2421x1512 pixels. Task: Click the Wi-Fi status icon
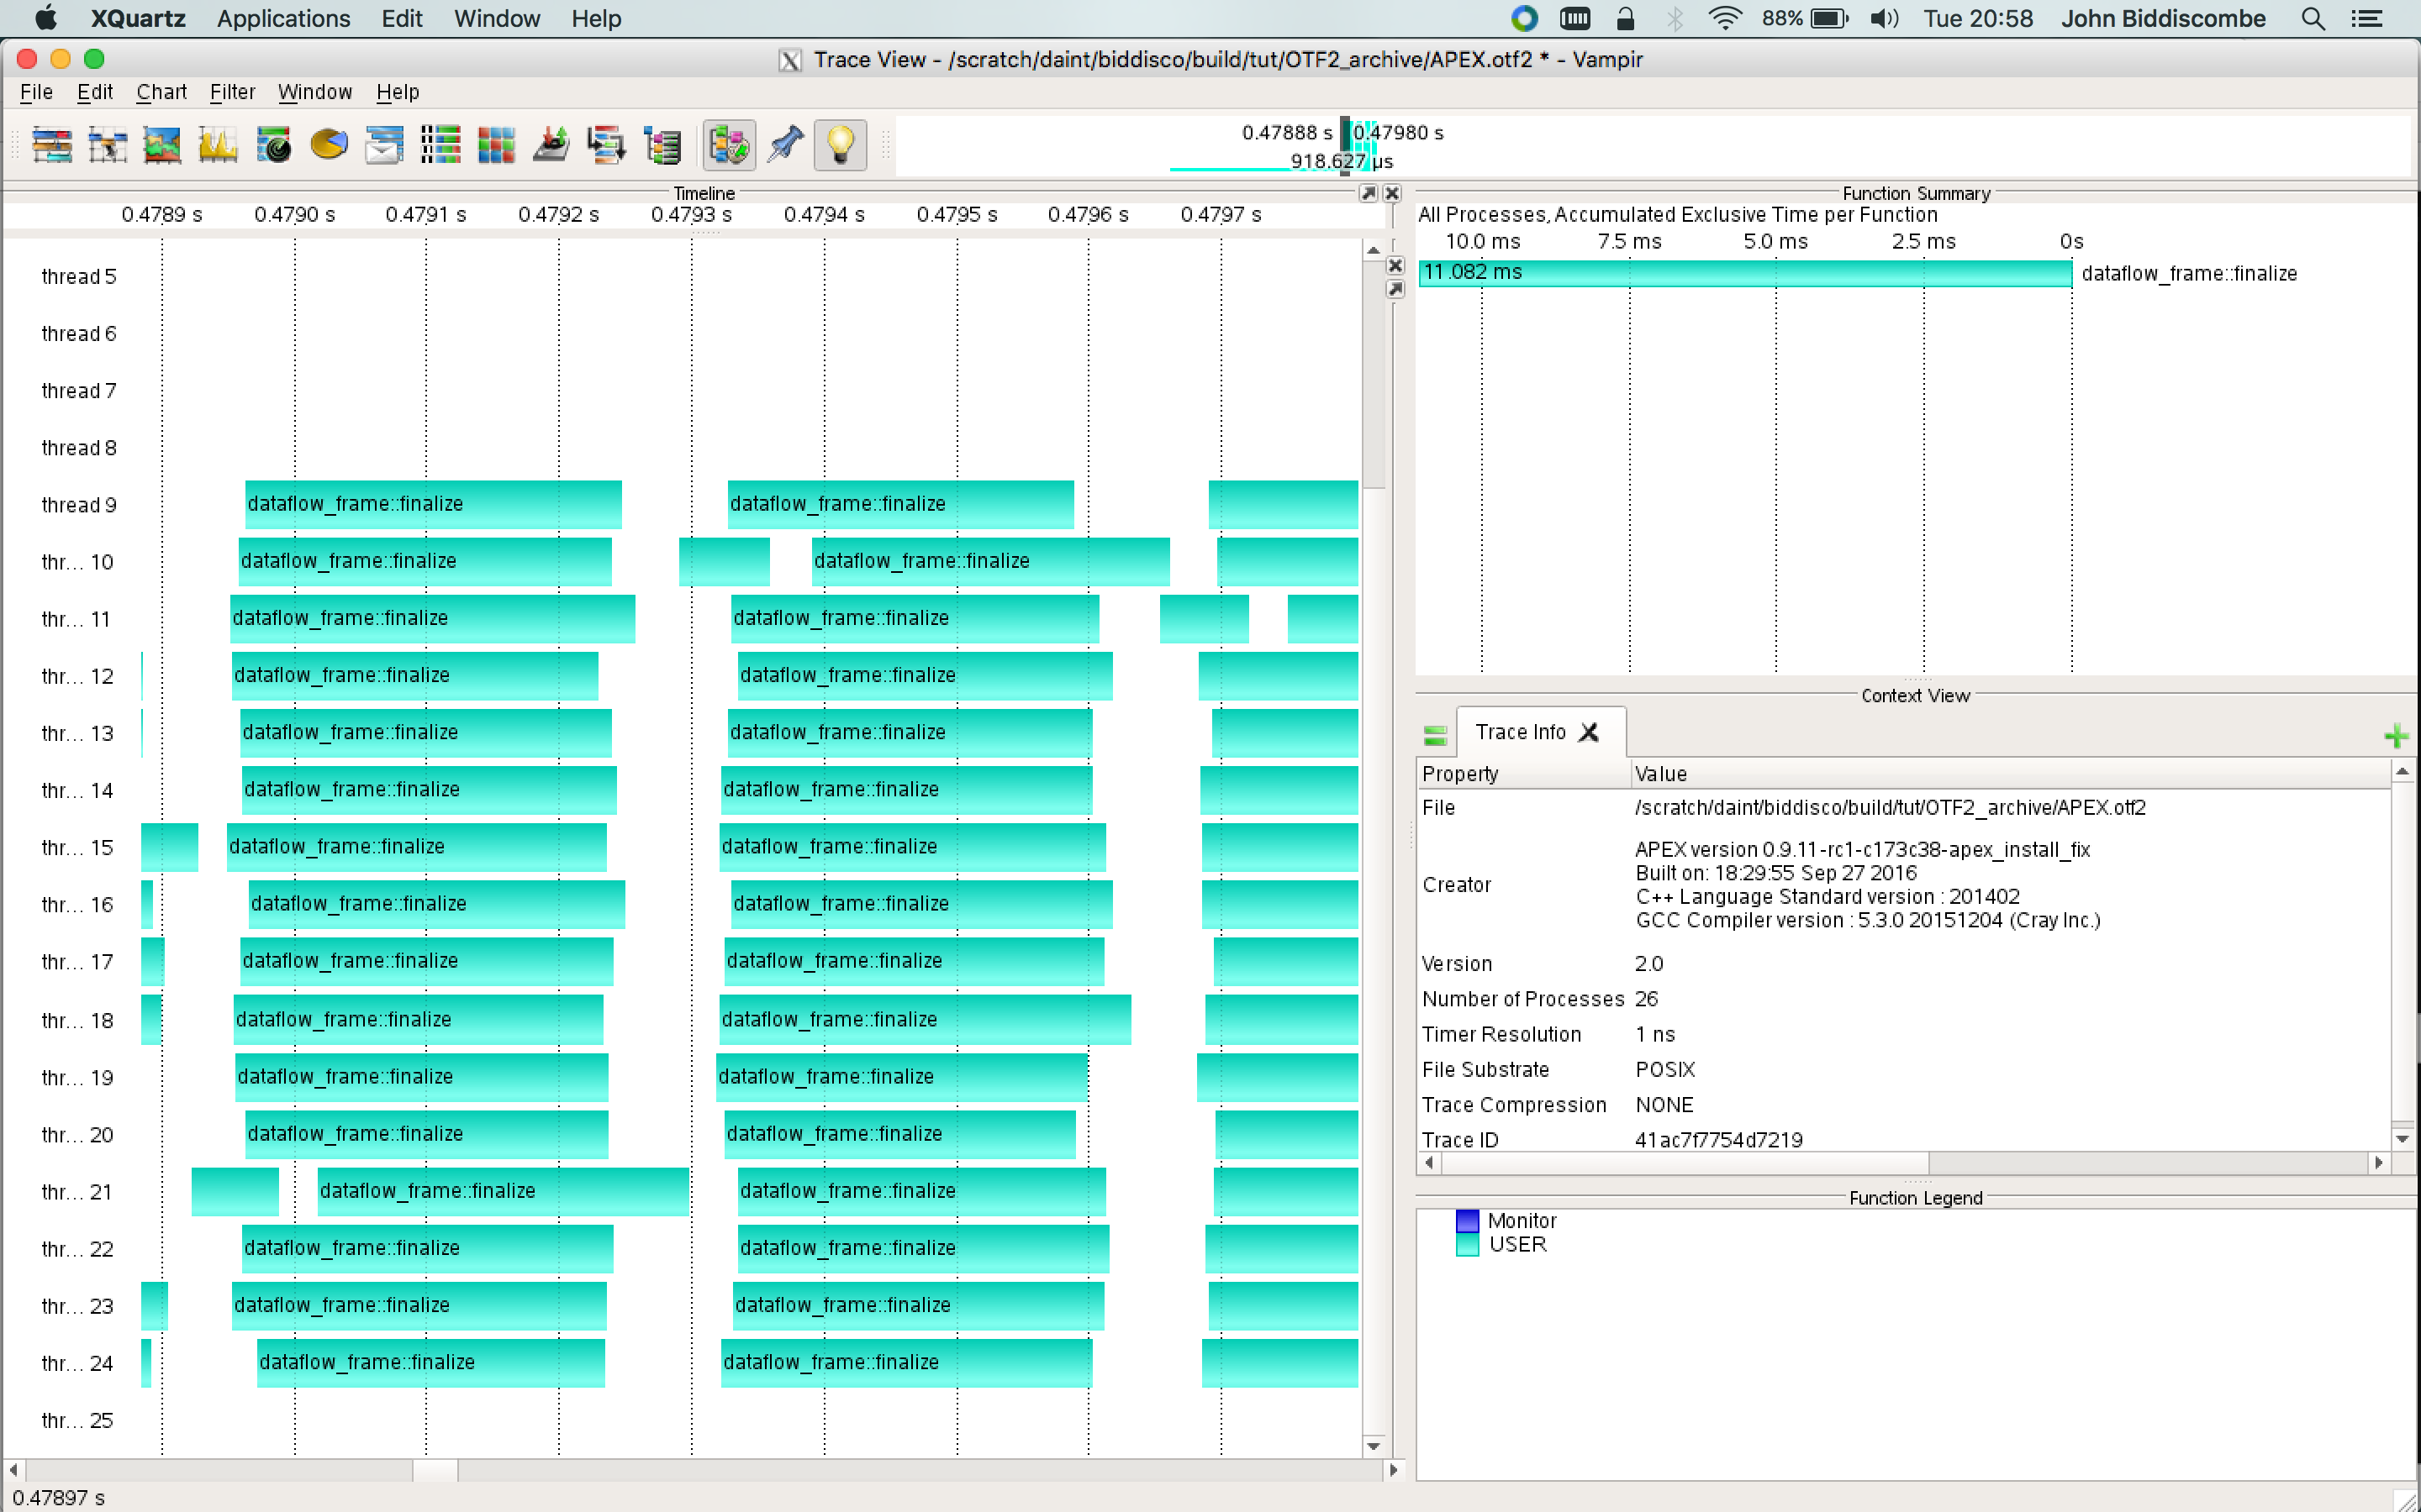[x=1725, y=18]
